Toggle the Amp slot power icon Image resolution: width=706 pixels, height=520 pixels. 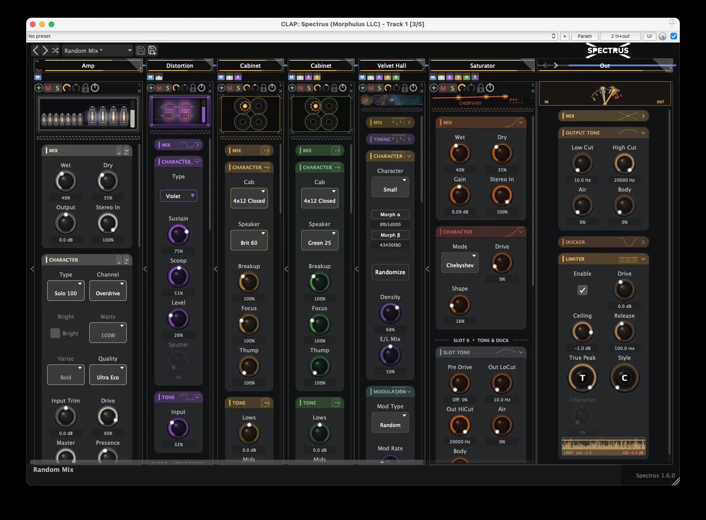[95, 88]
